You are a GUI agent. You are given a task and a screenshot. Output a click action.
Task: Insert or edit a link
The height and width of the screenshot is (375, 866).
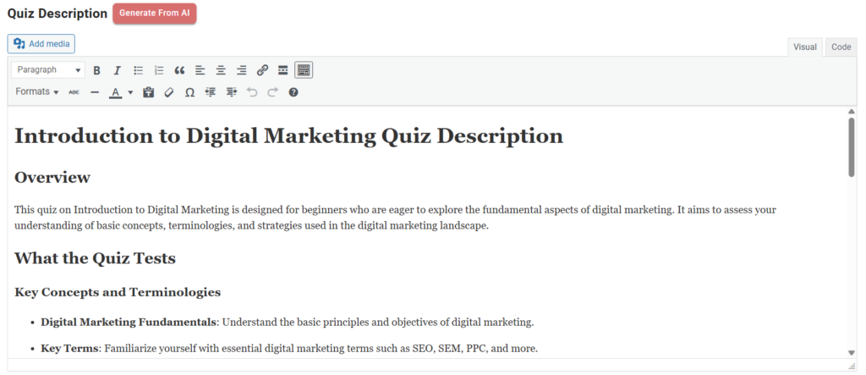click(262, 70)
